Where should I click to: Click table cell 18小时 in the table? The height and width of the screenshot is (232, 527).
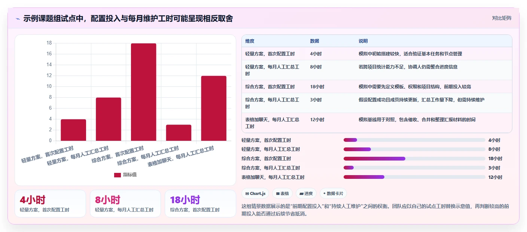pos(317,87)
